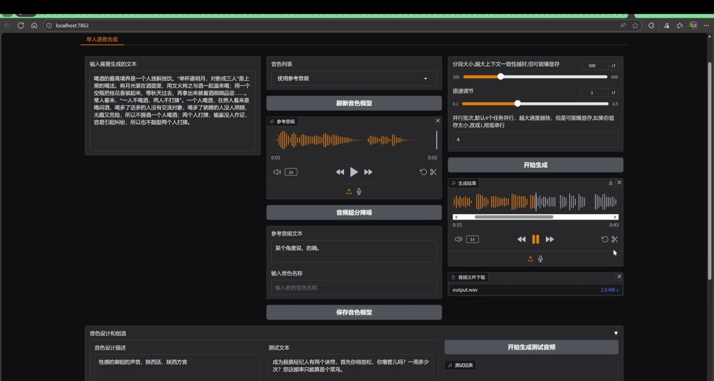This screenshot has height=381, width=714.
Task: Click the 开始生成 button
Action: 535,165
